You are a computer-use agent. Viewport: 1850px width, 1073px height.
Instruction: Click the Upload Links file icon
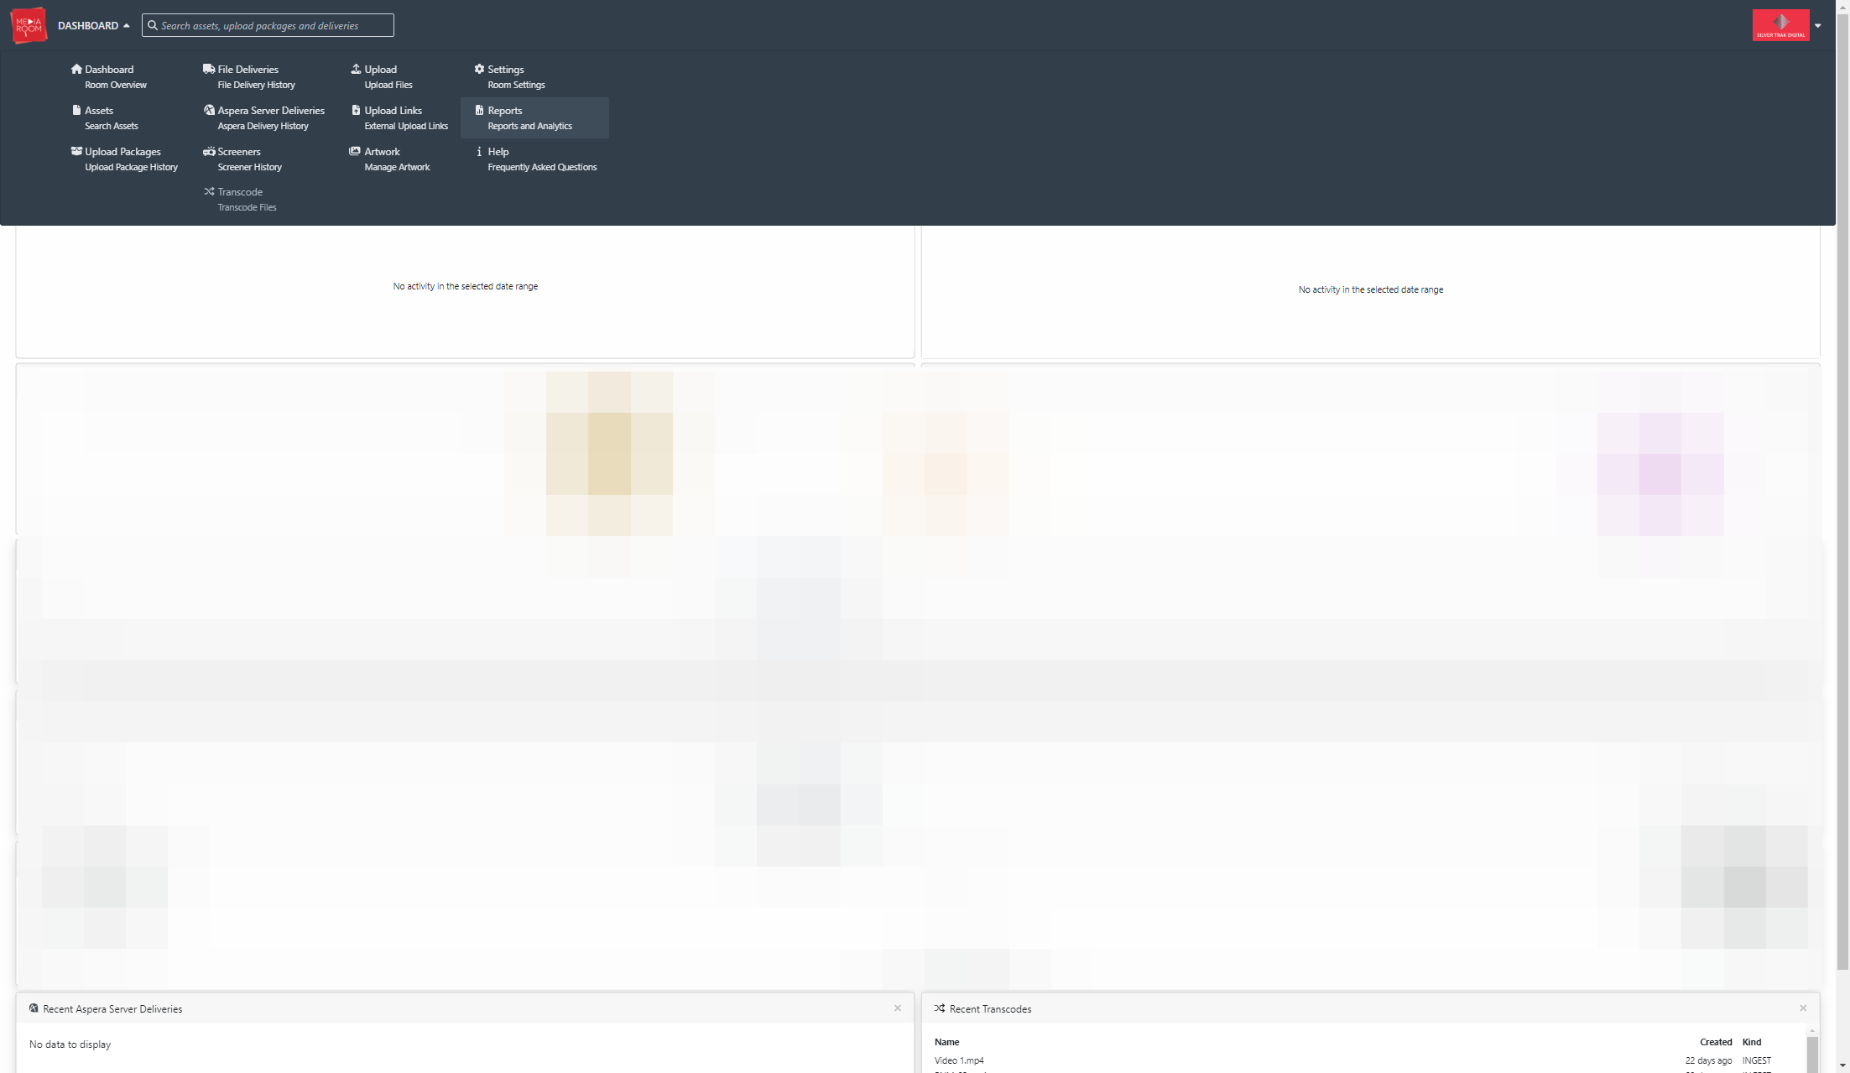click(x=356, y=110)
